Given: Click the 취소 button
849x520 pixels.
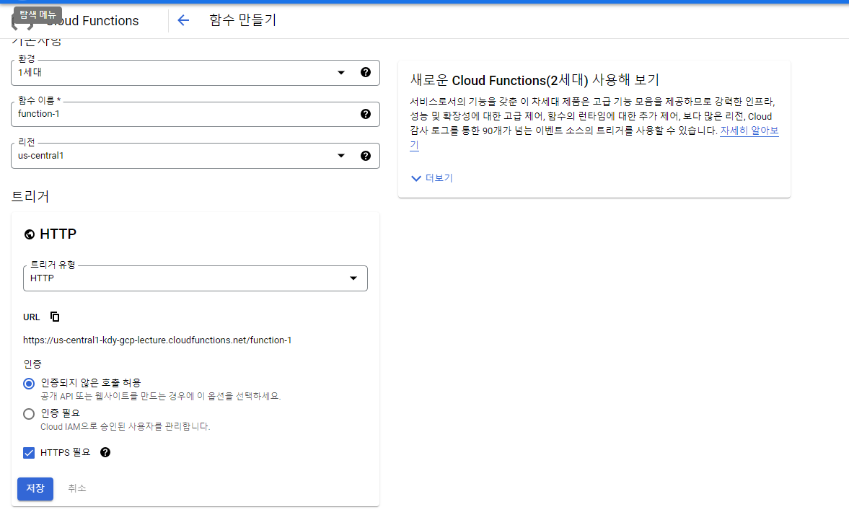Looking at the screenshot, I should coord(77,488).
